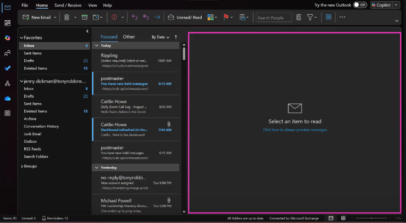406x223 pixels.
Task: Open the New Email dropdown arrow
Action: (x=55, y=18)
